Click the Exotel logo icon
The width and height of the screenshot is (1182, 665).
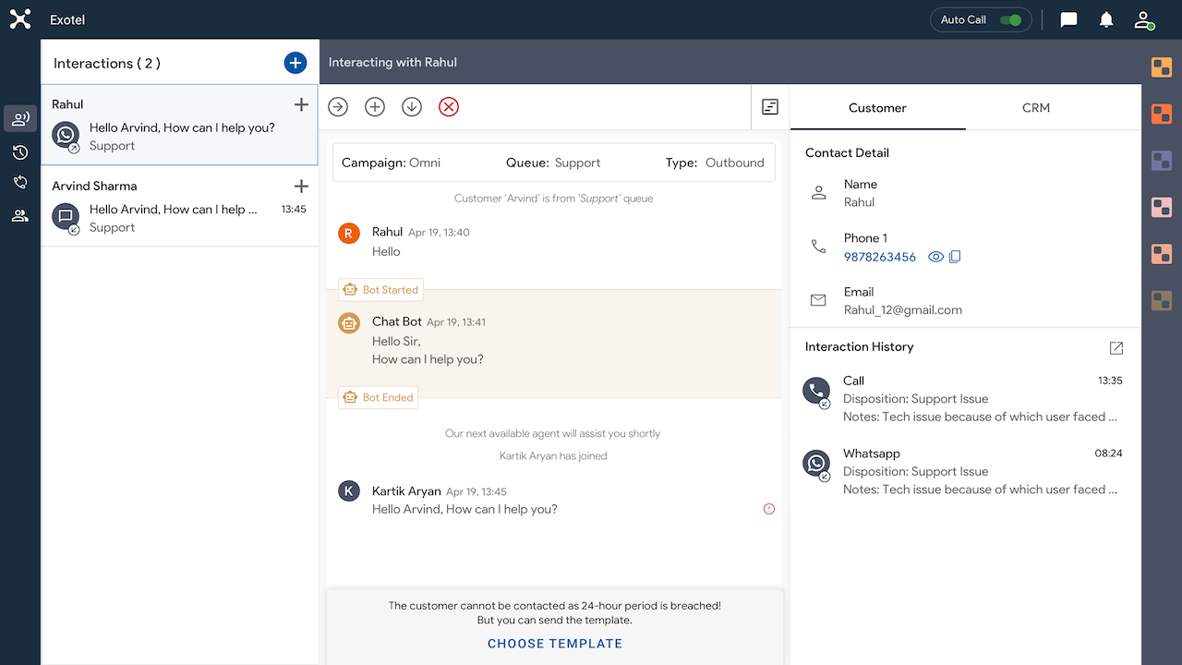(20, 19)
